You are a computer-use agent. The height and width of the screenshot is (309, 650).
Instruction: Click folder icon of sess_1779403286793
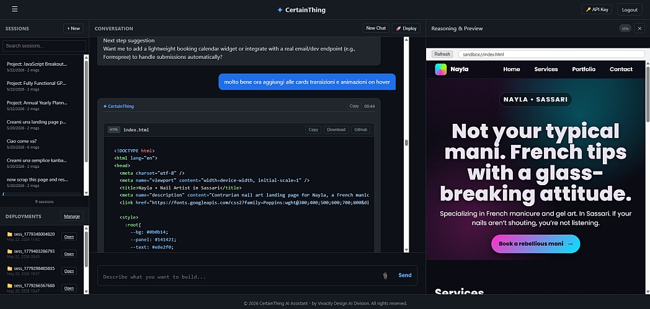pos(9,251)
